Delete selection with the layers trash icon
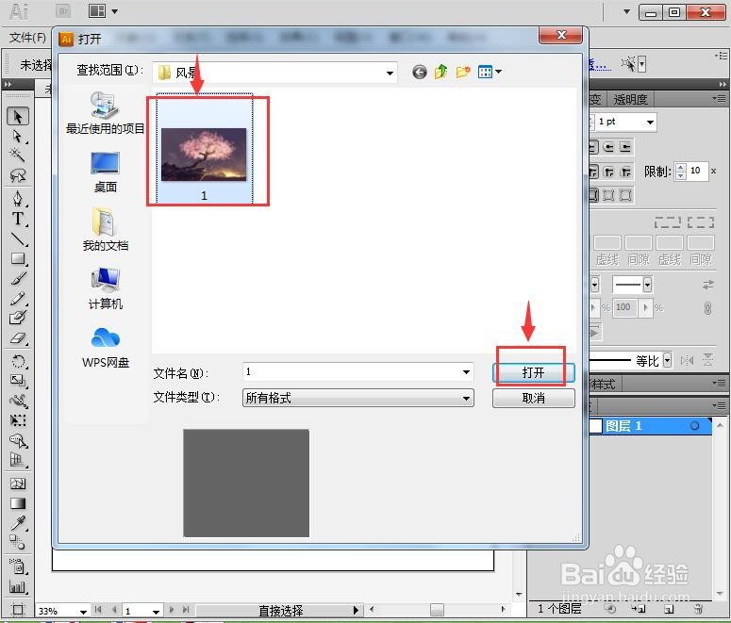Viewport: 731px width, 623px height. point(698,609)
